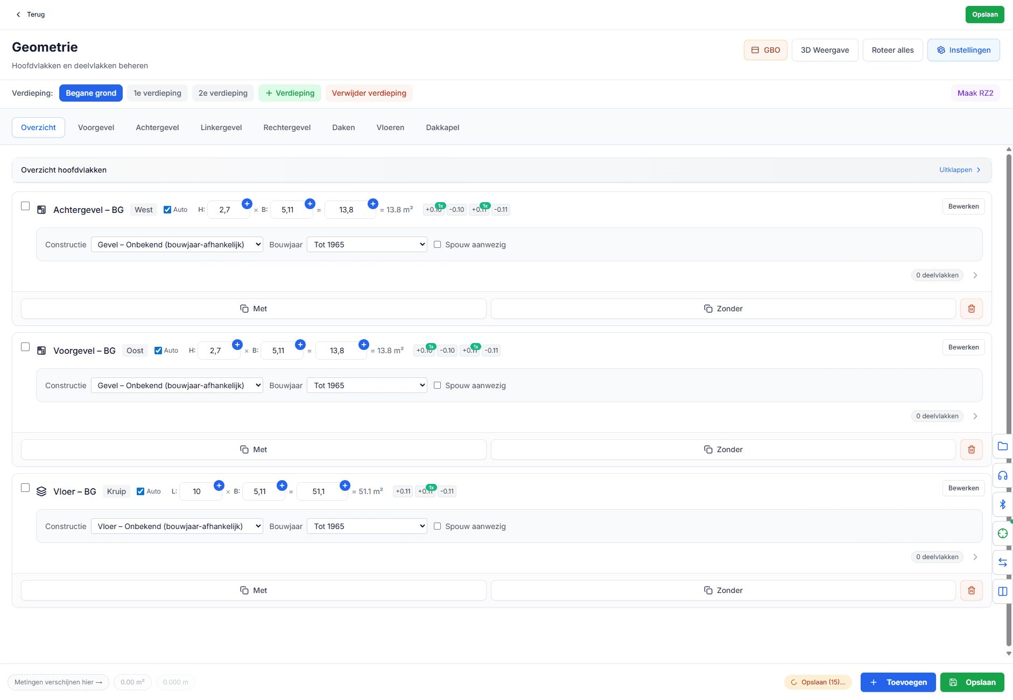The height and width of the screenshot is (700, 1013).
Task: Click the swap arrows icon in sidebar
Action: (1002, 562)
